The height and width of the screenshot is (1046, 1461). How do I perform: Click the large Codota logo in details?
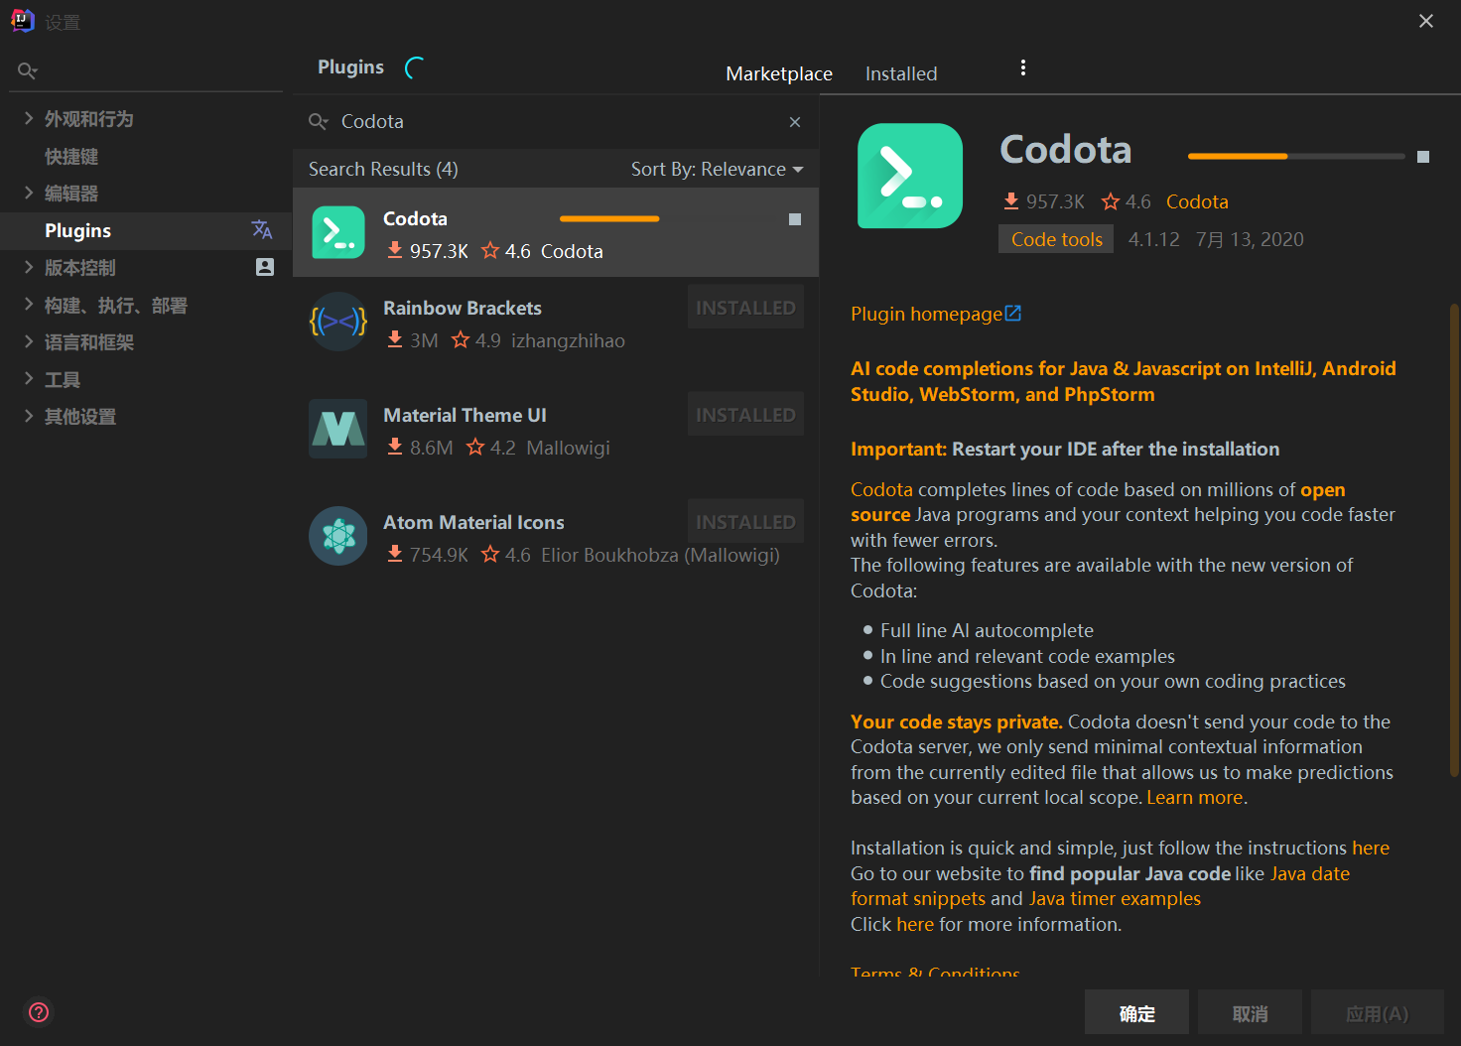click(x=910, y=176)
